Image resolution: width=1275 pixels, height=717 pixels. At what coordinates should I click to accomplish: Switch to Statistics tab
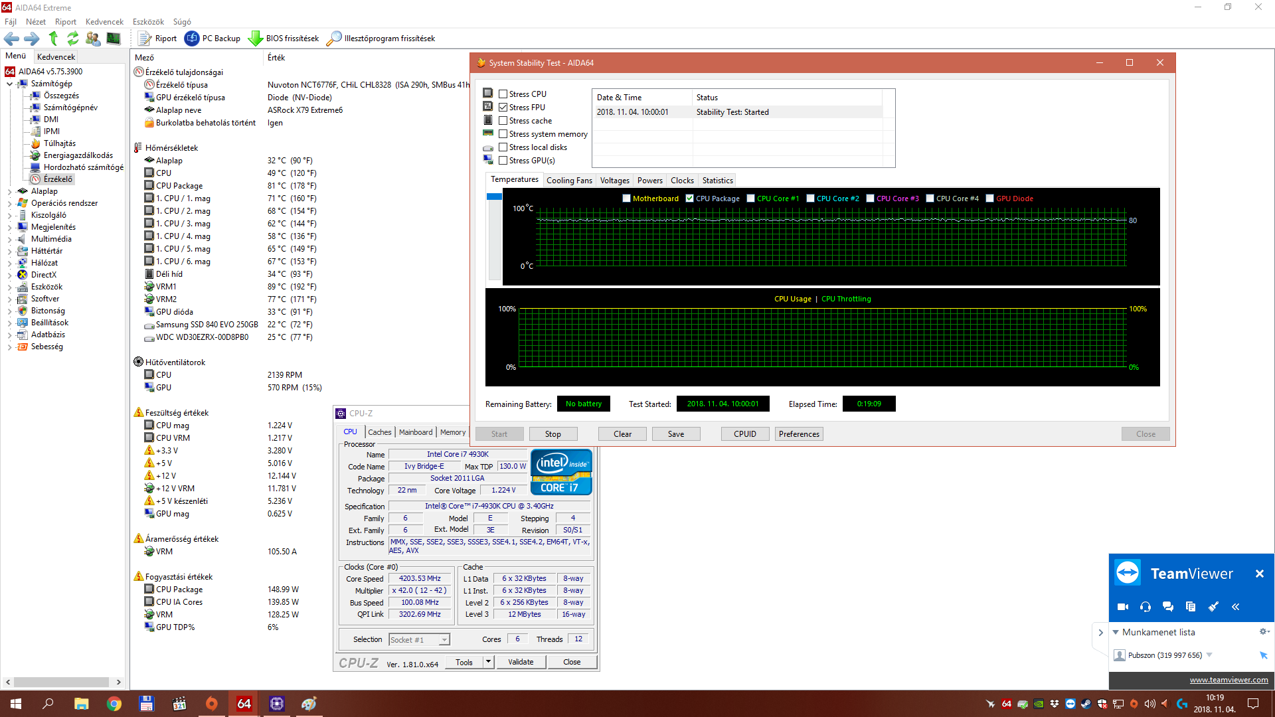pos(717,181)
